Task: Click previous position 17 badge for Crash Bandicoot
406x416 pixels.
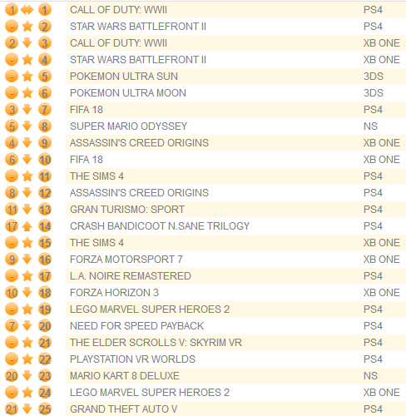Action: coord(12,226)
